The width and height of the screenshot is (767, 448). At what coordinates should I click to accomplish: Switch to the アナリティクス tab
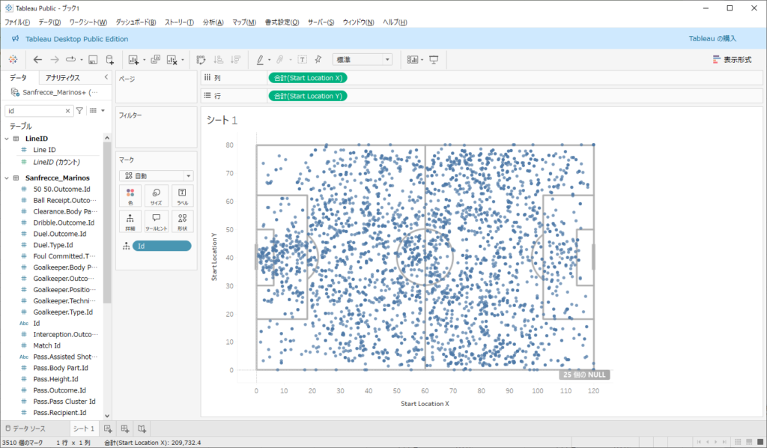click(63, 78)
